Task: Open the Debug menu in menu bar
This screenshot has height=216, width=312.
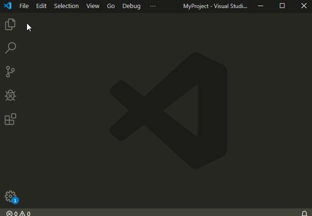Action: (x=131, y=6)
